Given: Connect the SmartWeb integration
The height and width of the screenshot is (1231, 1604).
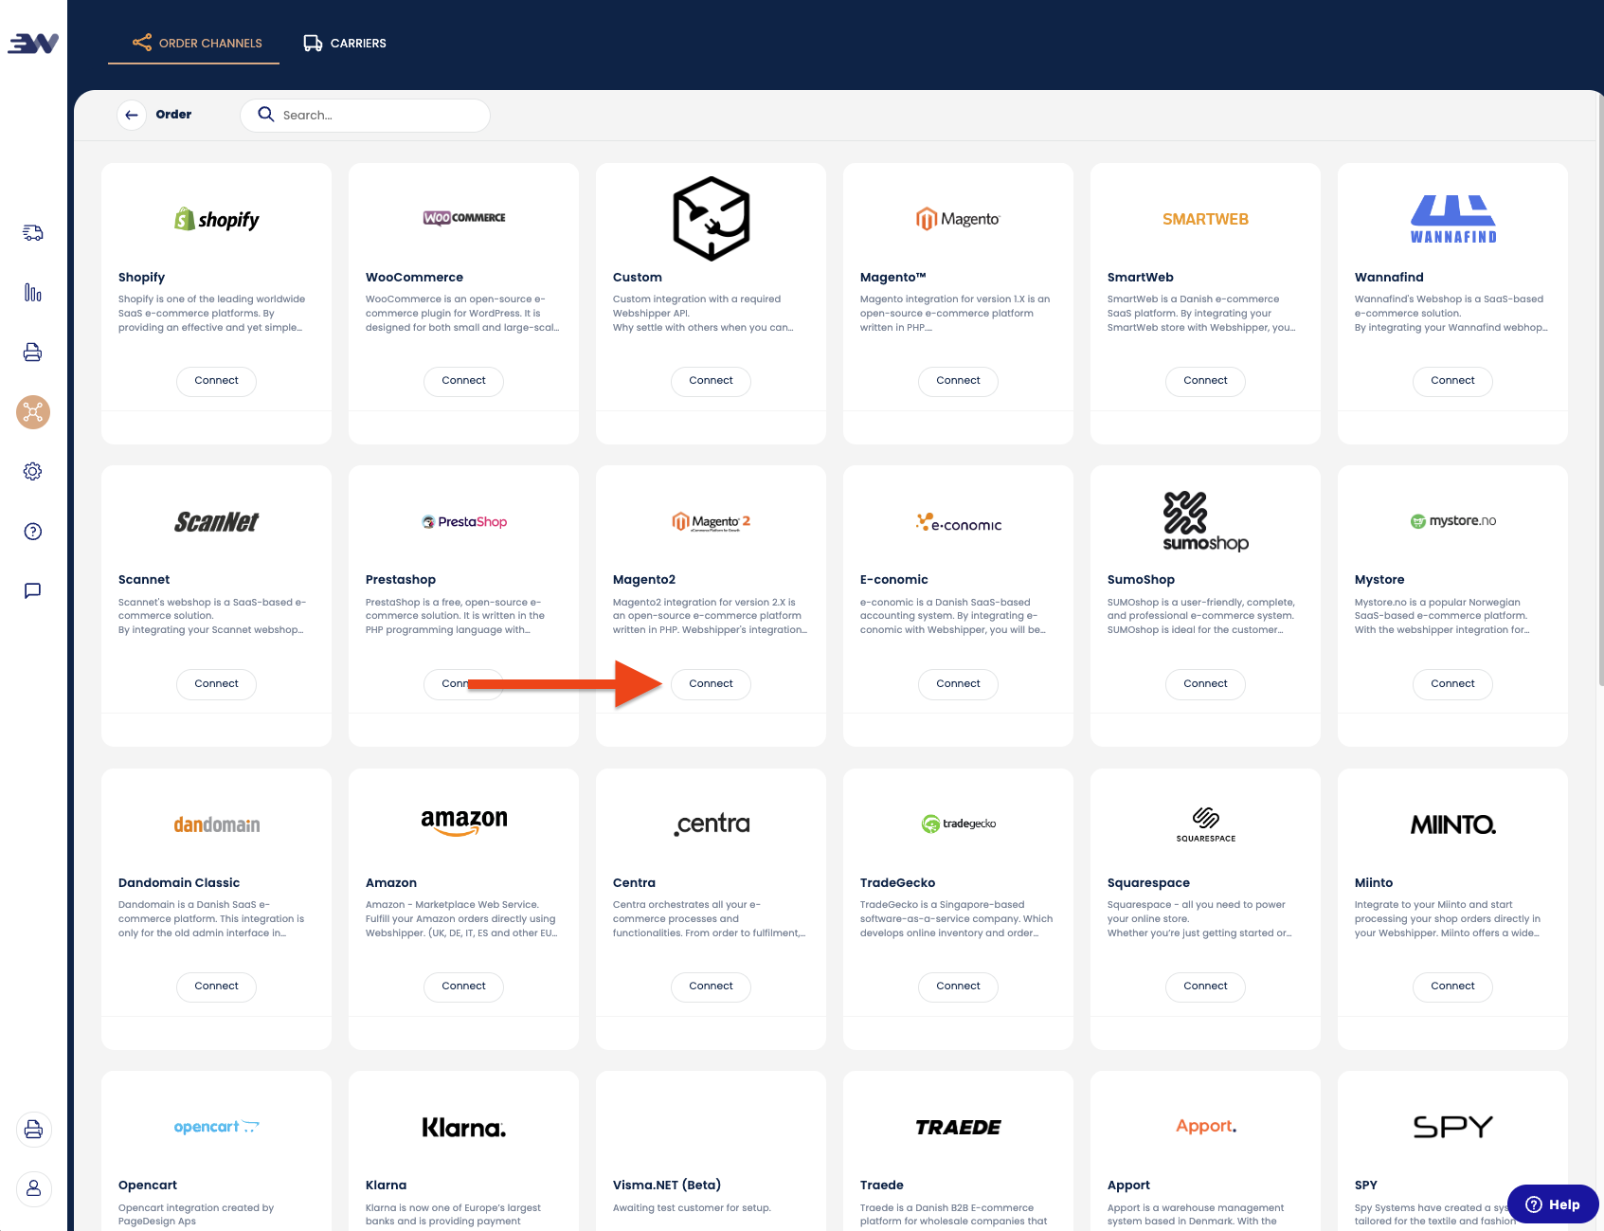Looking at the screenshot, I should [x=1205, y=381].
